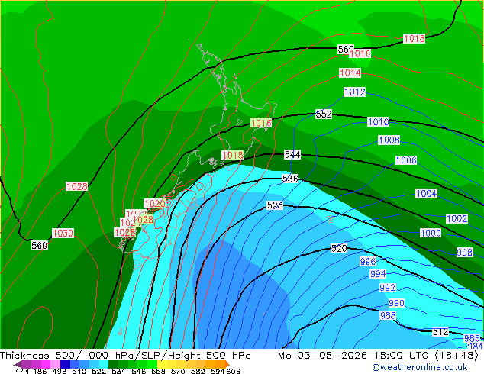Click the darkest green legend swatch
Image resolution: width=484 pixels, height=374 pixels.
pyautogui.click(x=113, y=364)
